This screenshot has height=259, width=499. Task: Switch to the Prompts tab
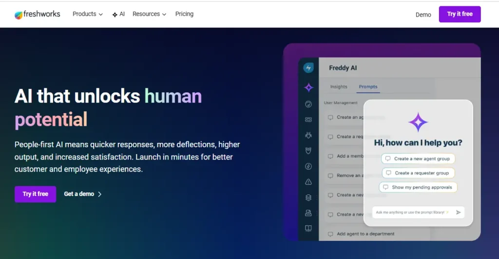[x=368, y=87]
